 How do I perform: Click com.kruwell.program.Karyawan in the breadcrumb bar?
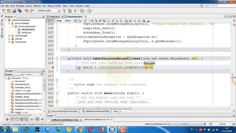65,111
